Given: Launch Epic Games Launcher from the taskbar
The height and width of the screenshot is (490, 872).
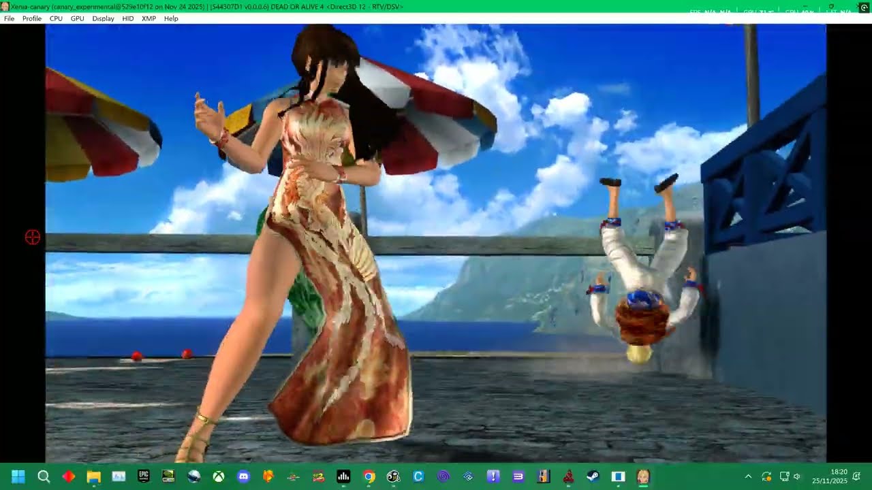Looking at the screenshot, I should pos(144,476).
